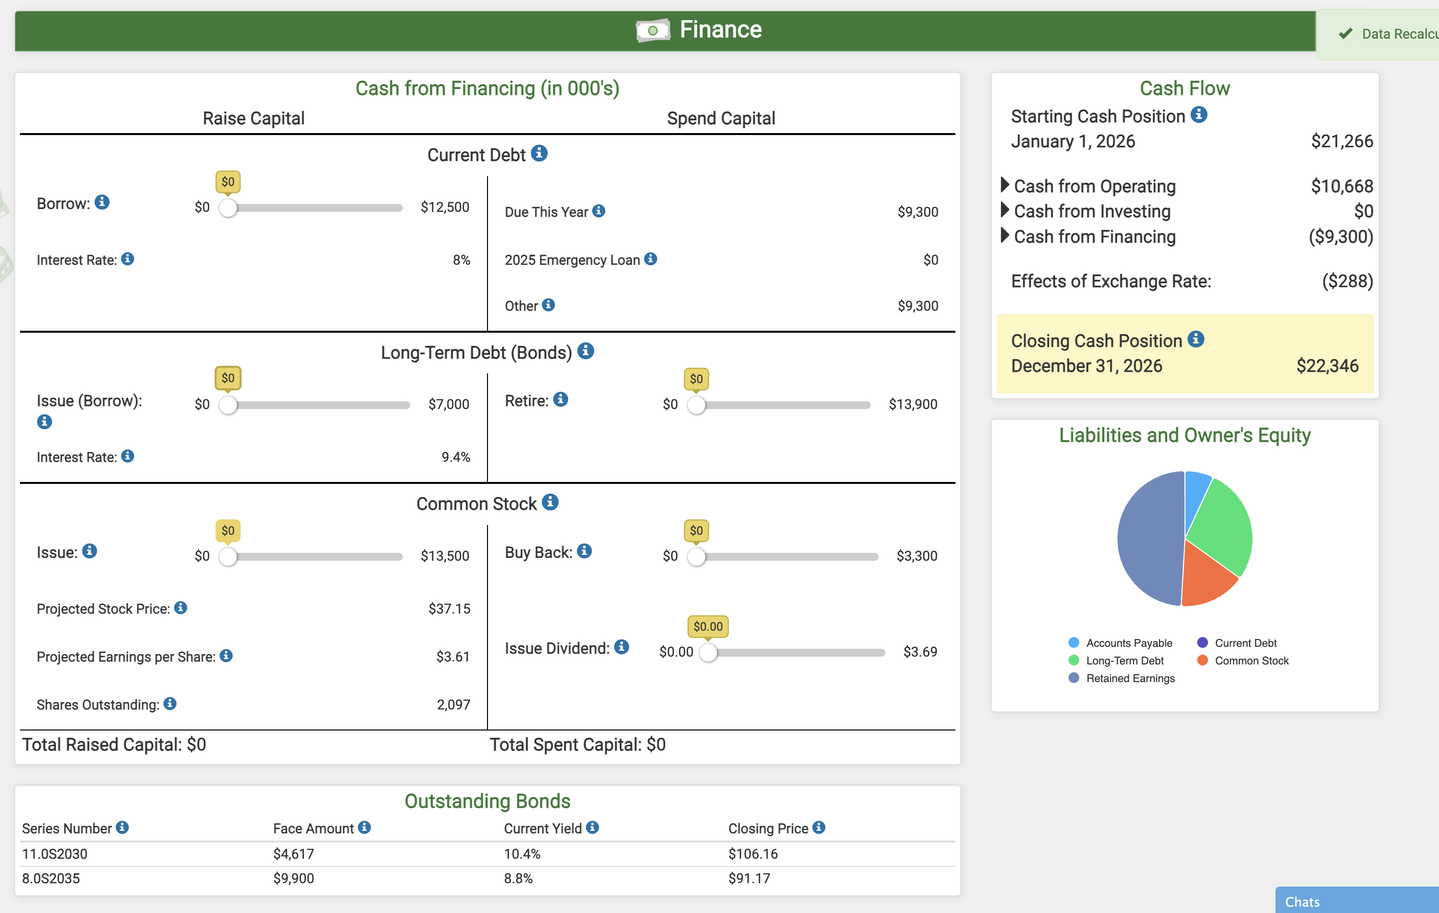
Task: Click info icon next to Closing Price column
Action: (x=819, y=827)
